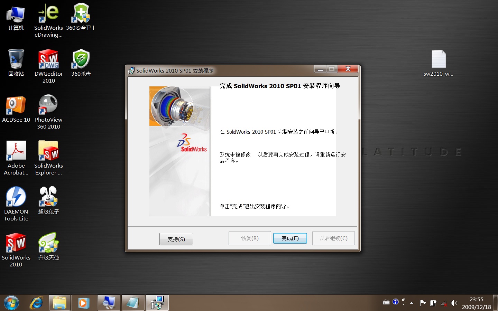
Task: Click the 完成(F) finish button
Action: pyautogui.click(x=290, y=238)
